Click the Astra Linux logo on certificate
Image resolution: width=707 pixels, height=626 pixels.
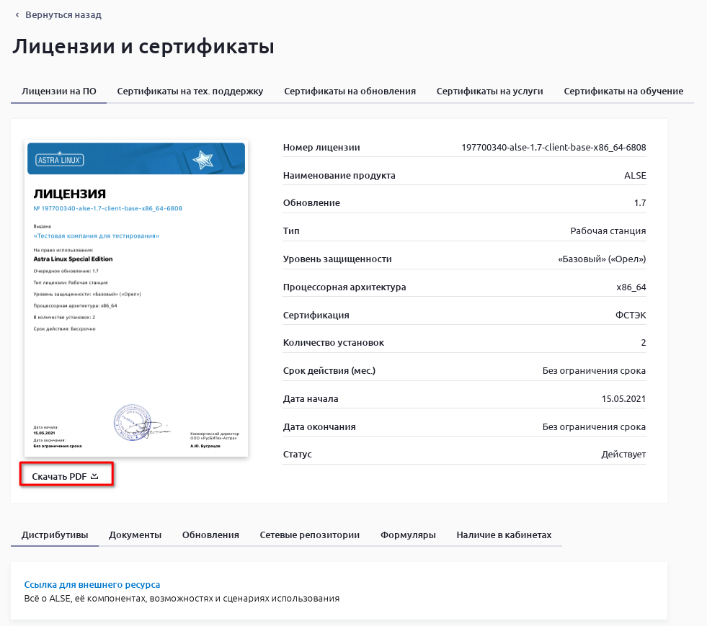[x=60, y=159]
